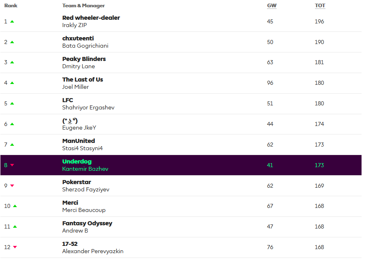The width and height of the screenshot is (368, 260).
Task: View Fantasy Odyssey team details
Action: pyautogui.click(x=87, y=223)
